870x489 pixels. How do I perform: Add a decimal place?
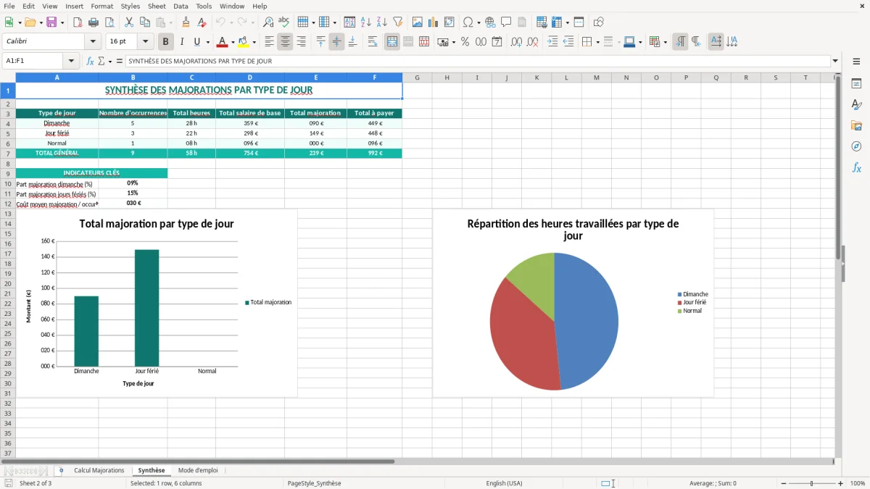(516, 42)
